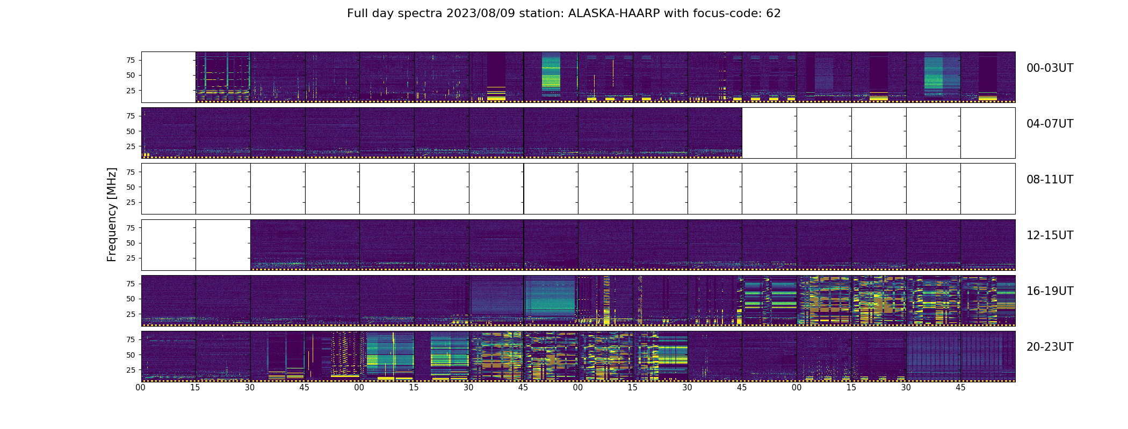The width and height of the screenshot is (1128, 429).
Task: Open the 03:30 spectrogram with the teal block, 00-03UT row
Action: click(934, 77)
